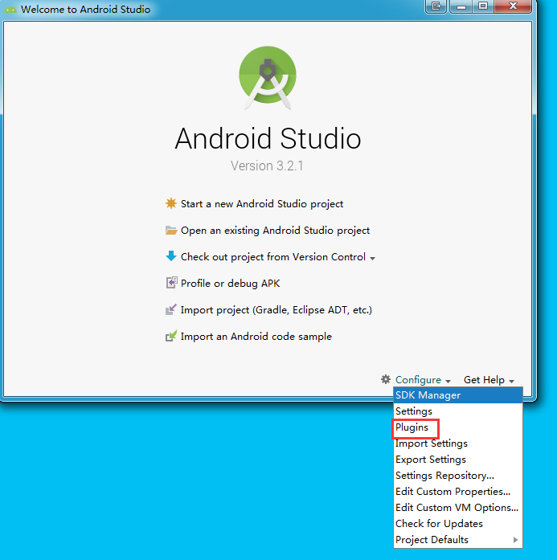Image resolution: width=557 pixels, height=560 pixels.
Task: Click the Welcome to Android Studio title text
Action: pos(85,10)
